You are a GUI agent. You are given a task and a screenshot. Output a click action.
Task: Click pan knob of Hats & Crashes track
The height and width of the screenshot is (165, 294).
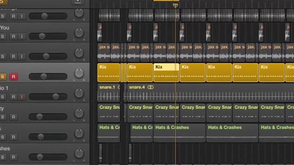(x=79, y=133)
